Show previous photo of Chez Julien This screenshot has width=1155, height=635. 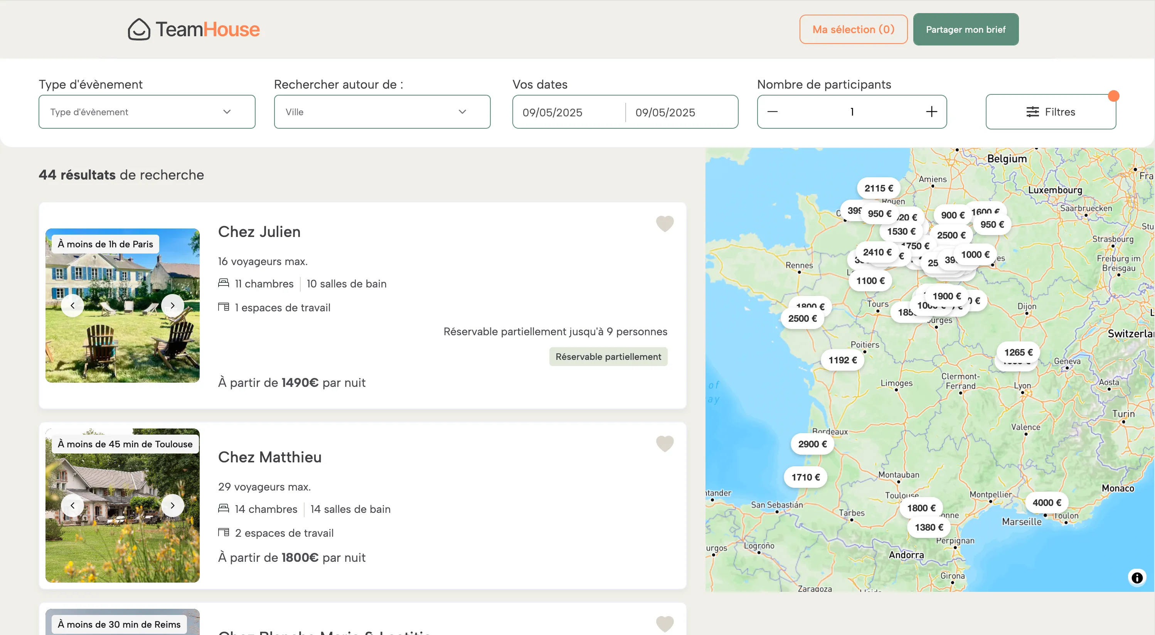pyautogui.click(x=72, y=306)
